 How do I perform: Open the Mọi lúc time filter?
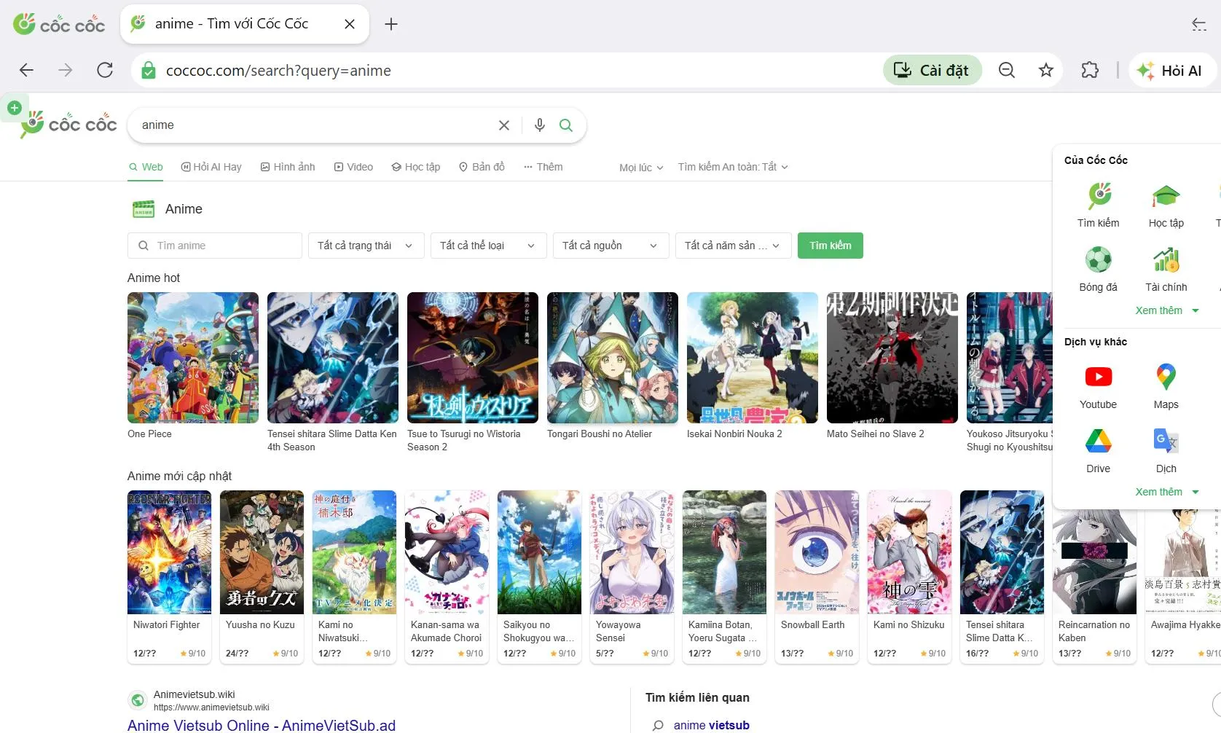tap(641, 168)
